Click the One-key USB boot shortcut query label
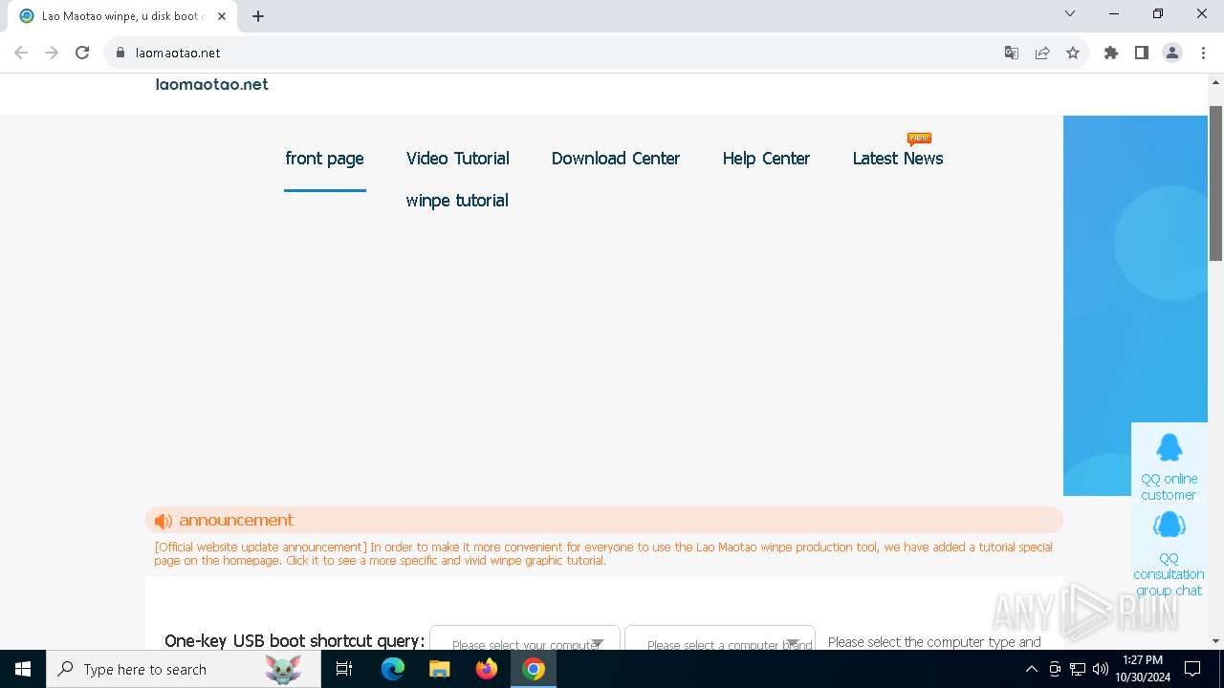This screenshot has height=688, width=1224. point(295,640)
